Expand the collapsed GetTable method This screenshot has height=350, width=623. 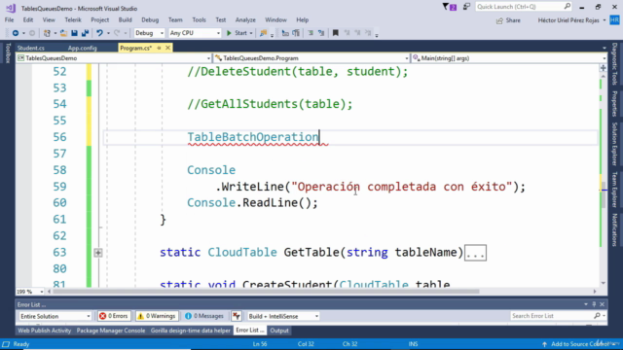98,253
